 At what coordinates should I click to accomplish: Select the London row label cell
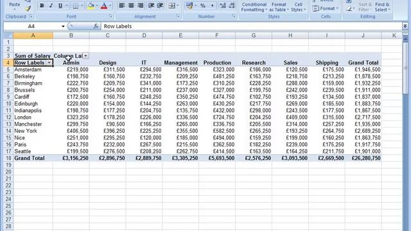(x=33, y=117)
